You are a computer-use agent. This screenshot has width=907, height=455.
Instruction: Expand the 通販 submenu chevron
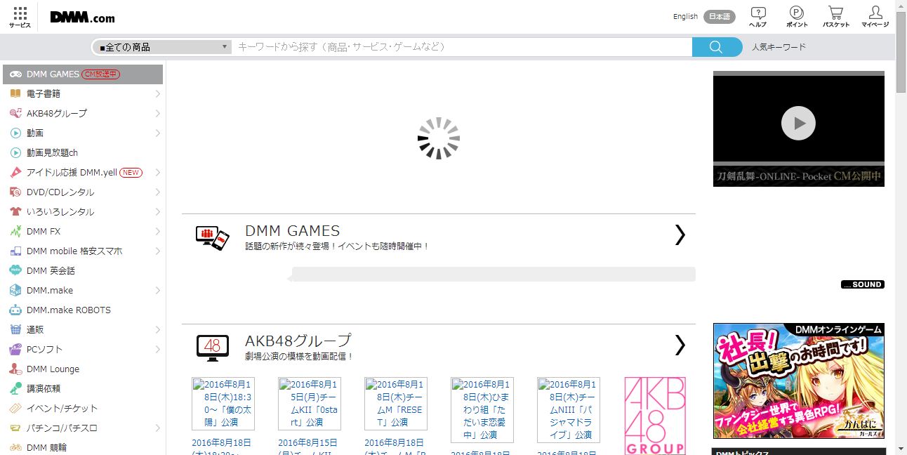pyautogui.click(x=157, y=329)
